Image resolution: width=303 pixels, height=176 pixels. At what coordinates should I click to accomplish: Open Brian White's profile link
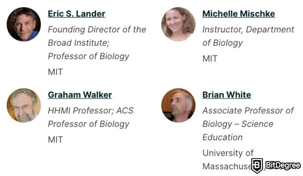coord(227,95)
